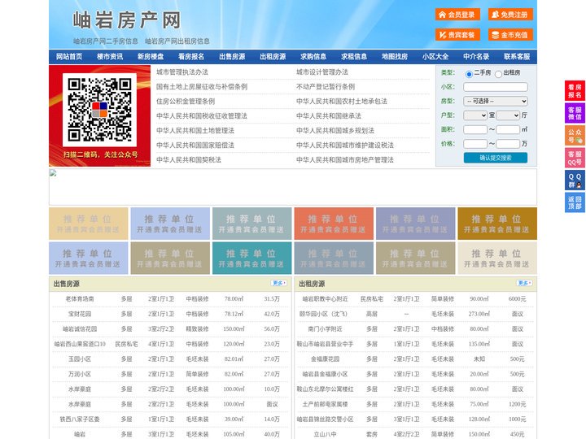The image size is (586, 439).
Task: Open 立山八中 rental listing
Action: point(325,434)
